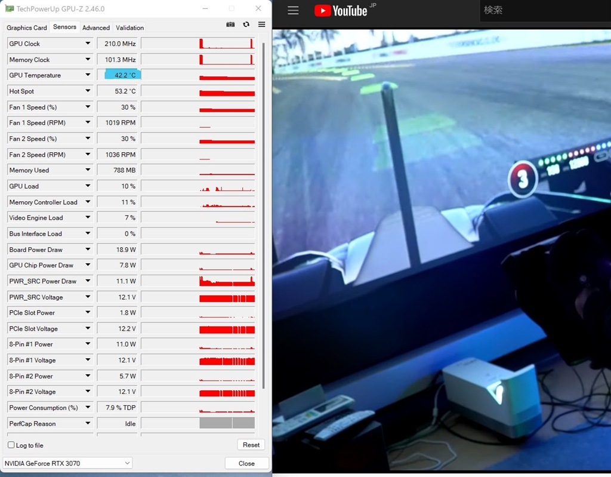The height and width of the screenshot is (477, 611).
Task: Click the GPU Load history graph
Action: coord(198,186)
